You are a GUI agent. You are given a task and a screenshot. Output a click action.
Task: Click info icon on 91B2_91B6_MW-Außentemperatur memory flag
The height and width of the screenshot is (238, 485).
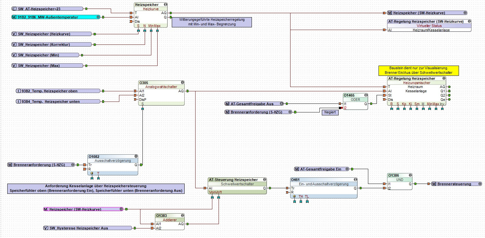point(98,17)
